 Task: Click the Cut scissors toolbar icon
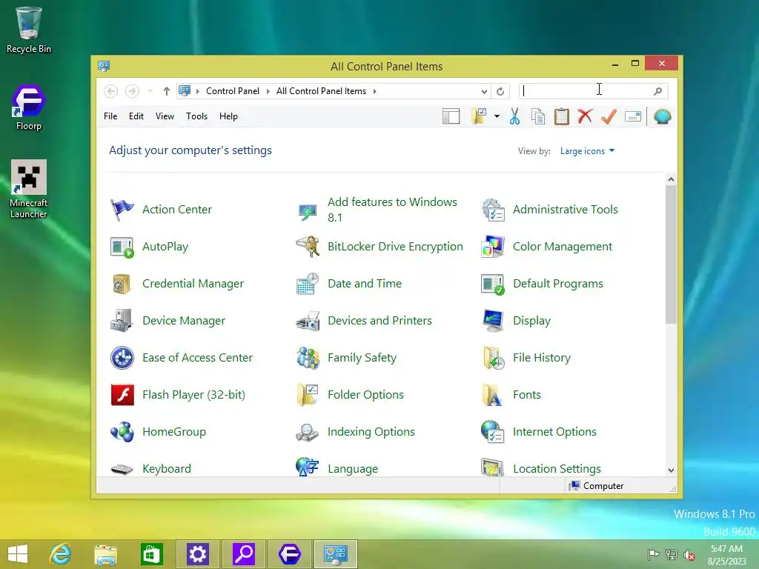click(x=514, y=116)
